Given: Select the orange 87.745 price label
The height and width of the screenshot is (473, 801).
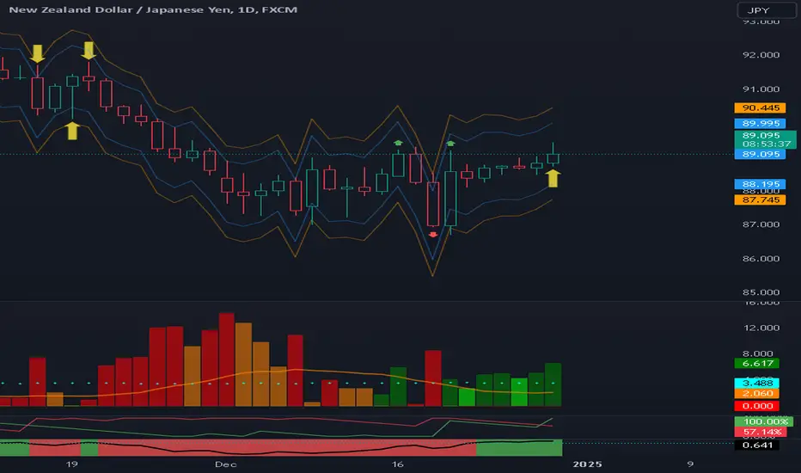Looking at the screenshot, I should [760, 200].
